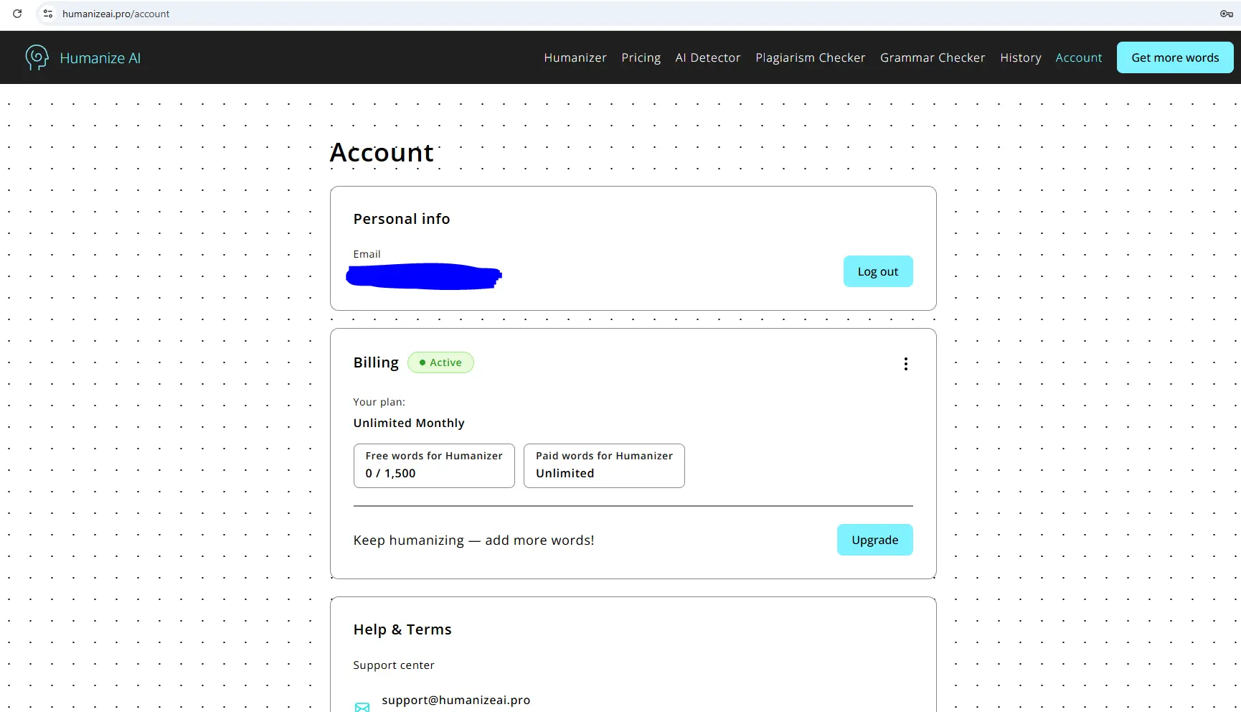The width and height of the screenshot is (1241, 712).
Task: Click the Account page heading
Action: [x=382, y=153]
